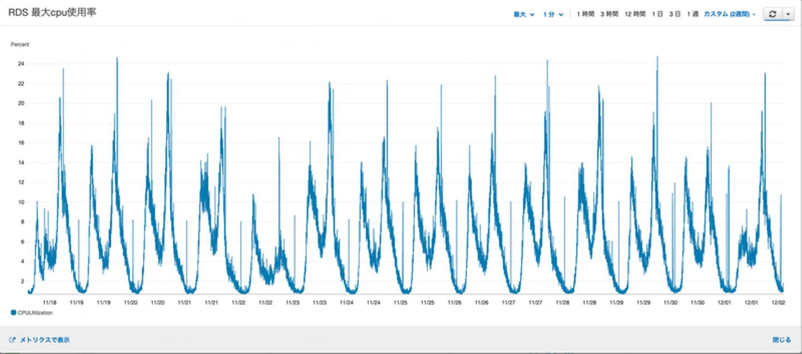The height and width of the screenshot is (354, 802).
Task: Click the highest CPU spike on 11/29
Action: pyautogui.click(x=657, y=57)
